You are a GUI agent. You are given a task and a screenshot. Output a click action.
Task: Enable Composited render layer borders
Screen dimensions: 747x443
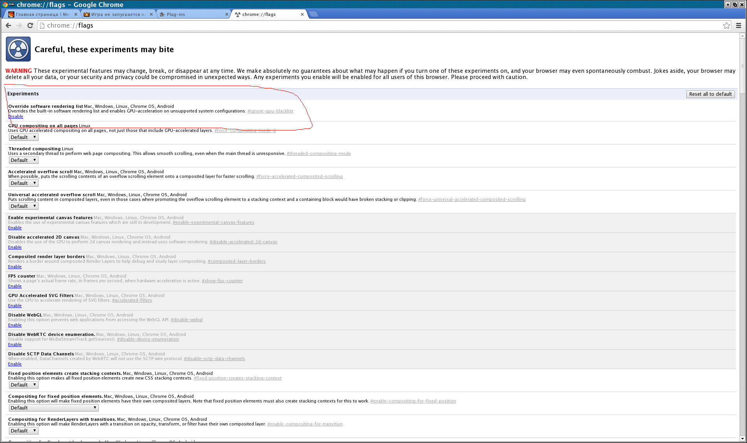coord(15,267)
